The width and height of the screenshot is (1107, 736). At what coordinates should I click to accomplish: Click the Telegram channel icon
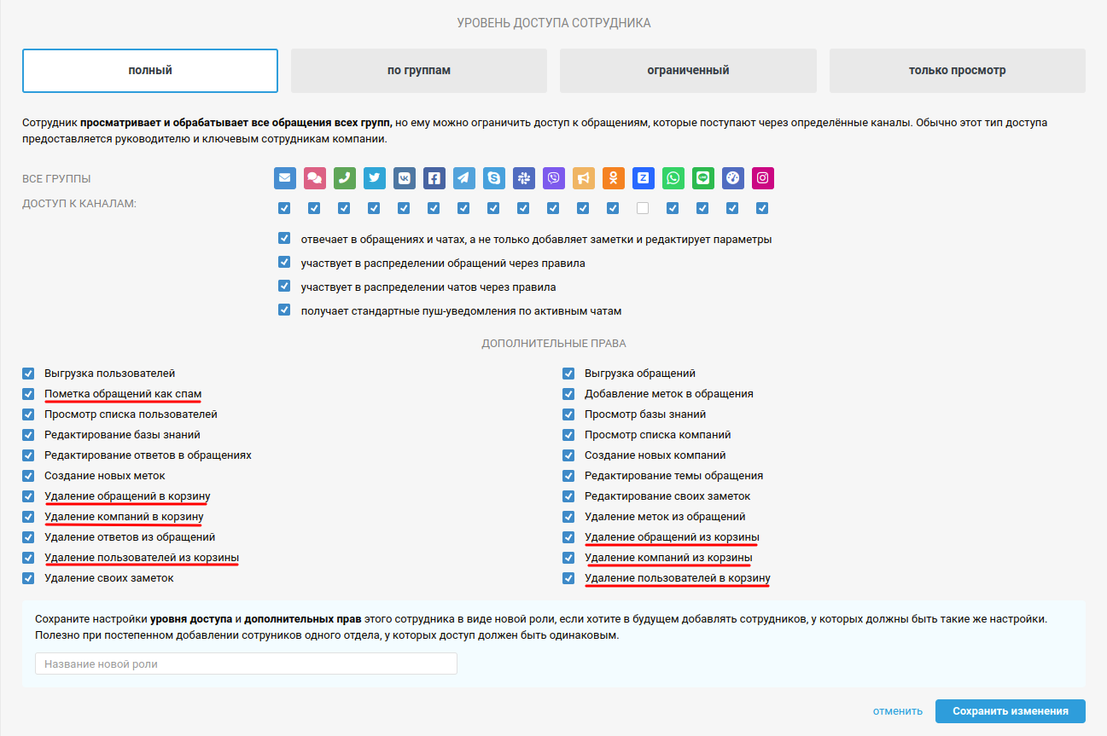pos(464,178)
